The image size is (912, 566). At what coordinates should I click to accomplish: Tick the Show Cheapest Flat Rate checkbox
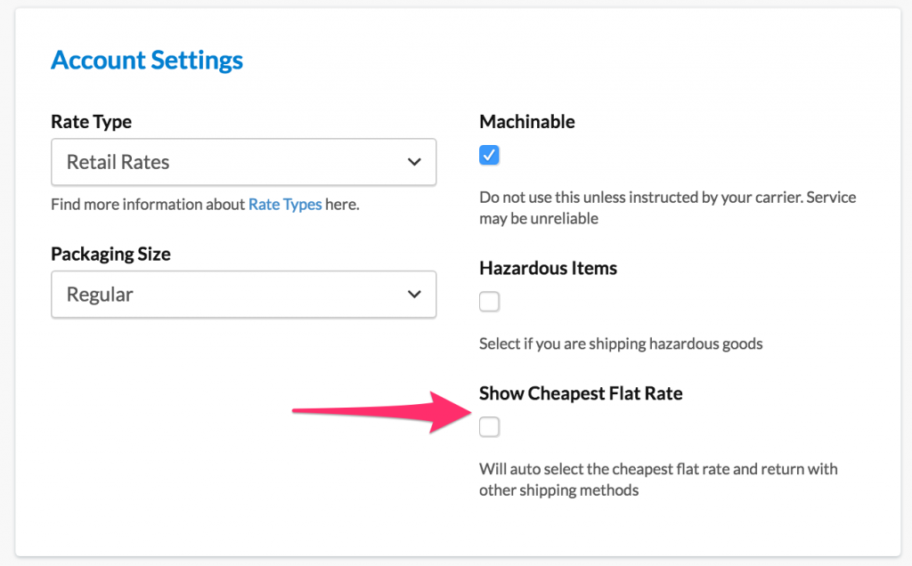tap(489, 428)
